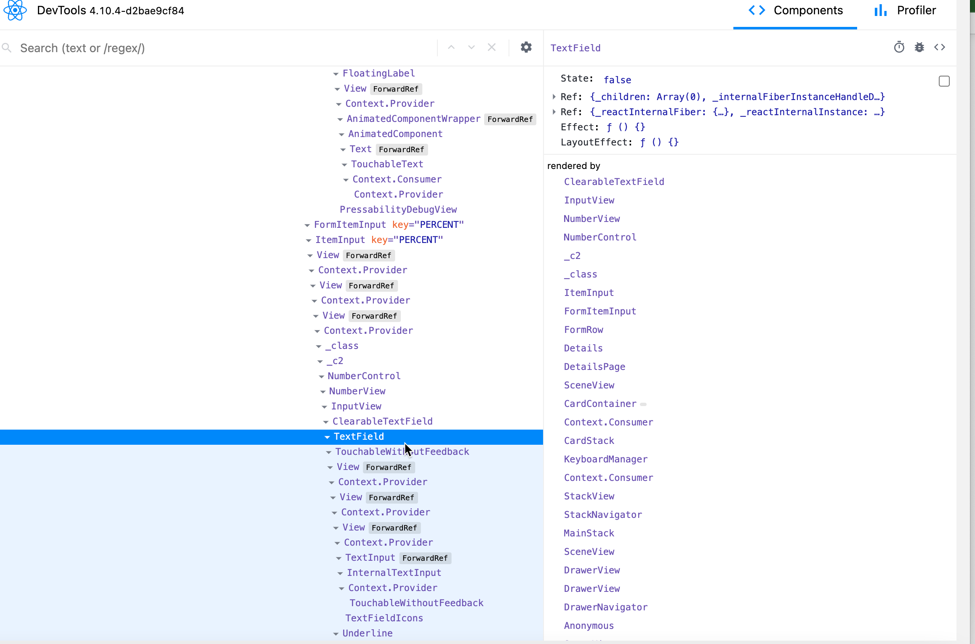Viewport: 975px width, 644px height.
Task: Open NumberView in rendered by list
Action: (591, 219)
